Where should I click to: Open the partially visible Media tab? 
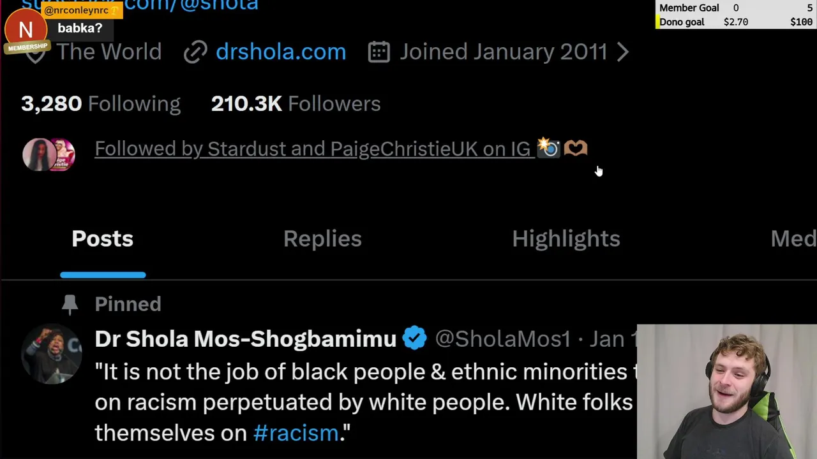[x=793, y=239]
